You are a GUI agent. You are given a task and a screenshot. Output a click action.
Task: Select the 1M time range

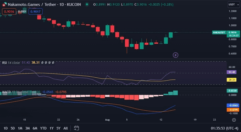pos(20,128)
